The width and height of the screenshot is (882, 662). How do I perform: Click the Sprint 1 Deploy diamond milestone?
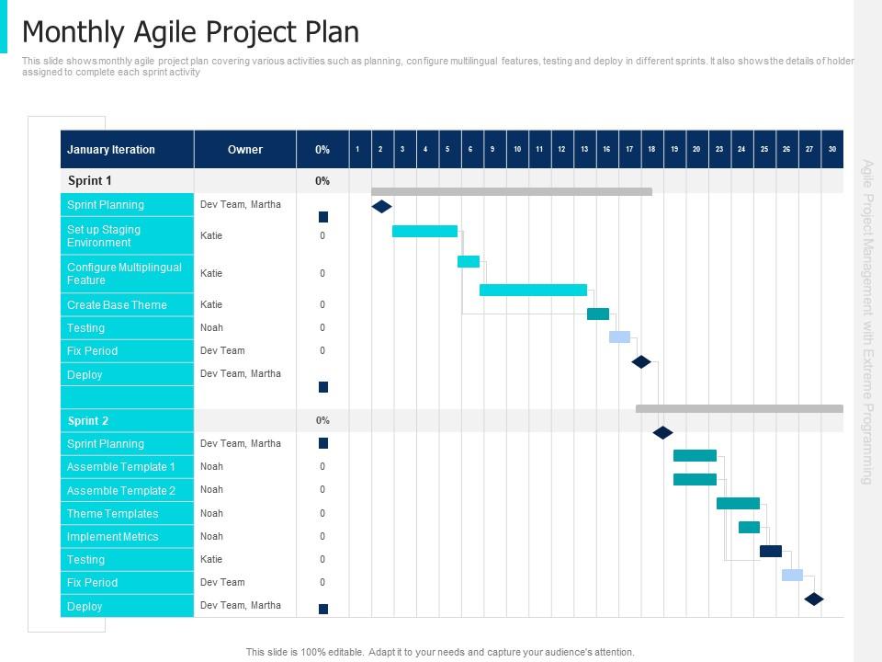(641, 362)
